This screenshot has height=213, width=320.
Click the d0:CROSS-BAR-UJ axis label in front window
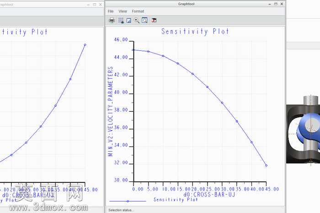pyautogui.click(x=209, y=194)
